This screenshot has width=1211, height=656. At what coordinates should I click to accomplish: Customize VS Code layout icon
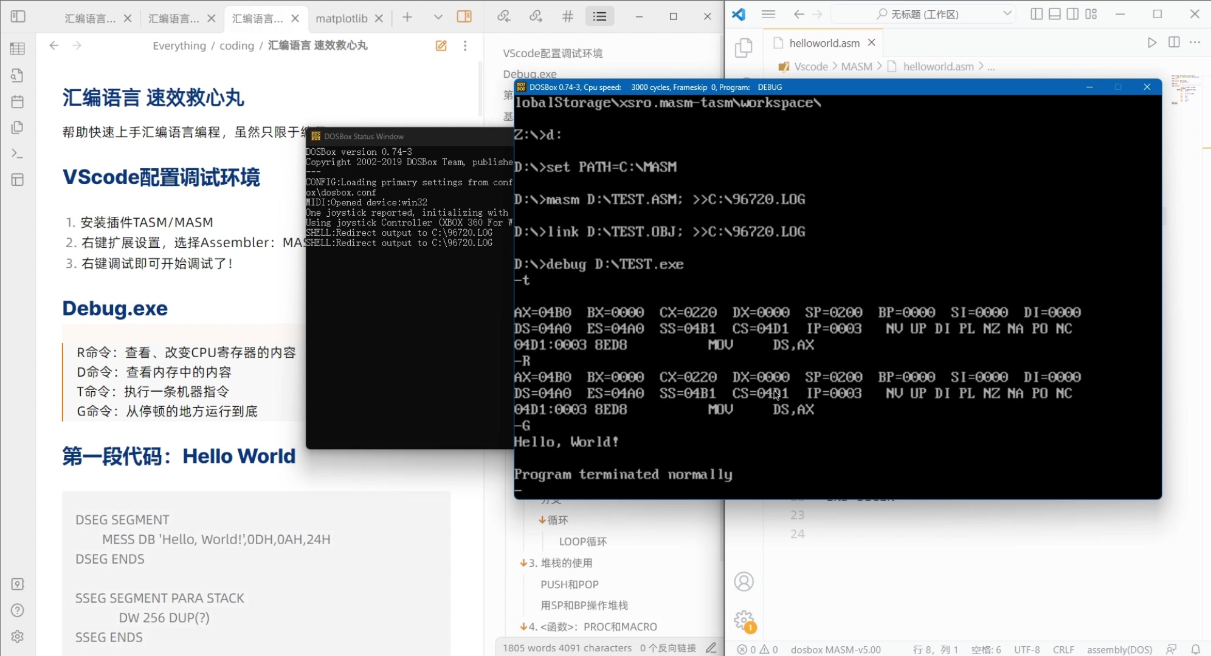pos(1091,14)
